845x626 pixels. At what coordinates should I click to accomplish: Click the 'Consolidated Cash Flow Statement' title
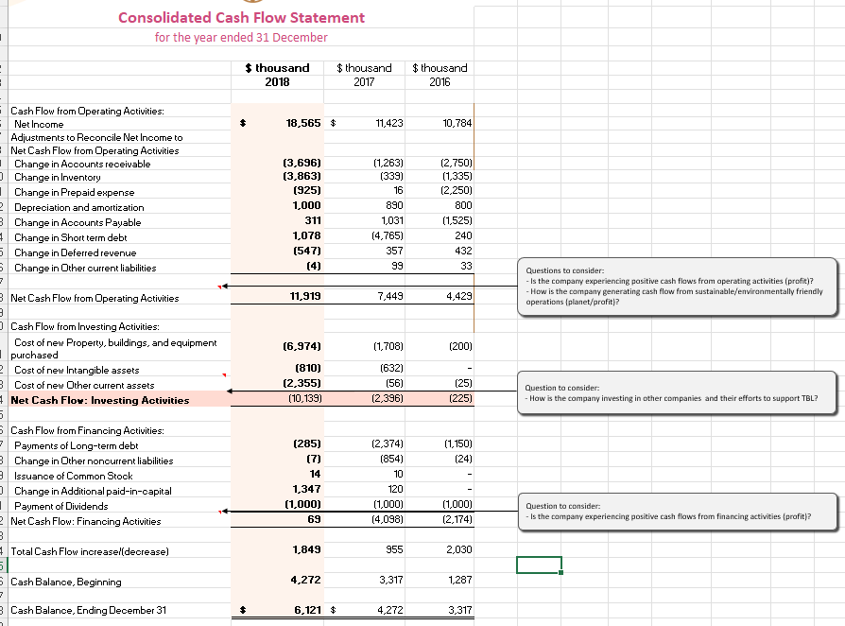(241, 17)
